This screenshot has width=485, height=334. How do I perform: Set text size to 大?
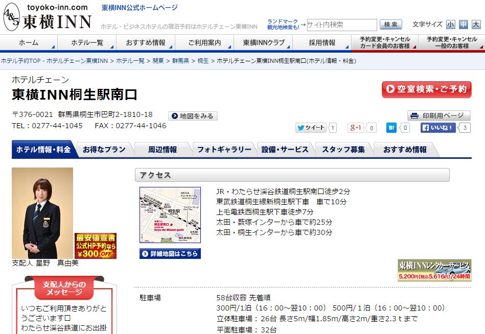[476, 25]
